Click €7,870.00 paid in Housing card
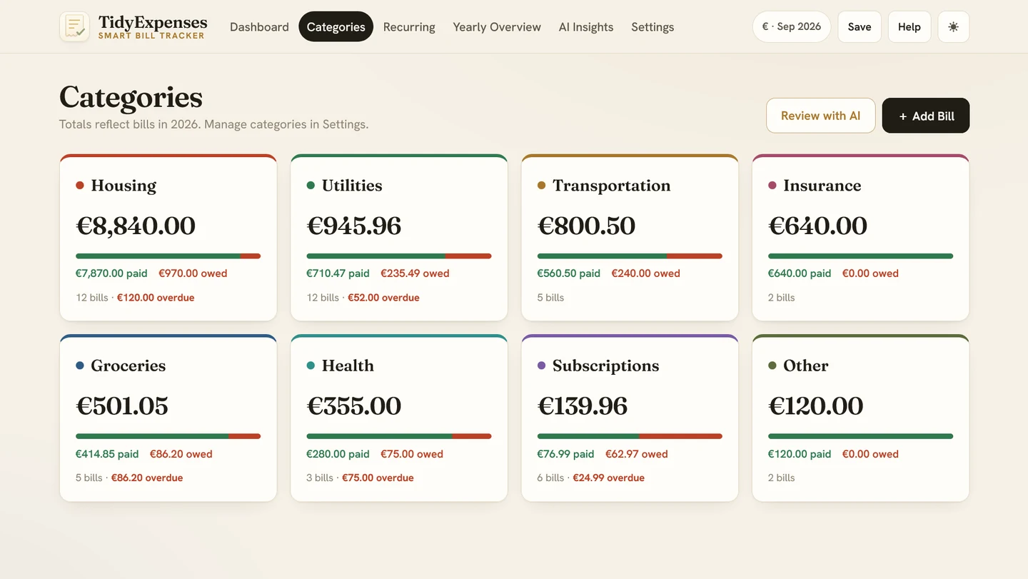The height and width of the screenshot is (579, 1028). point(111,273)
